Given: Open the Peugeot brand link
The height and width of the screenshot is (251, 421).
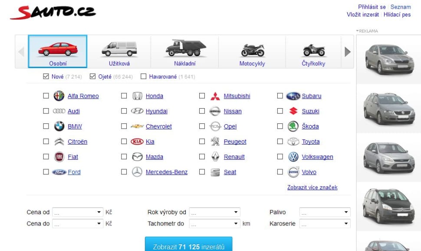Looking at the screenshot, I should [x=235, y=142].
